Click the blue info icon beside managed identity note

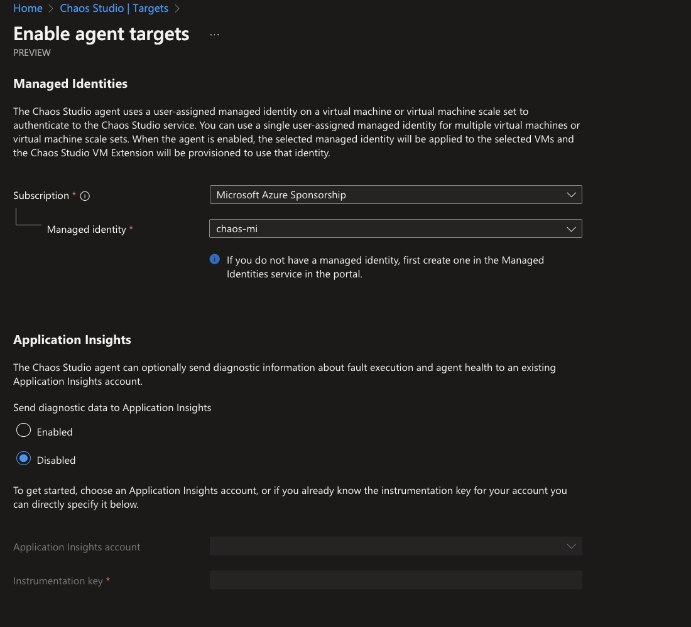pos(215,259)
